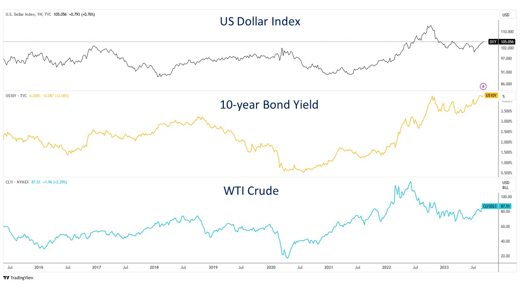Select the yellow US10Y series label
Screen dimensions: 520x292
[491, 95]
